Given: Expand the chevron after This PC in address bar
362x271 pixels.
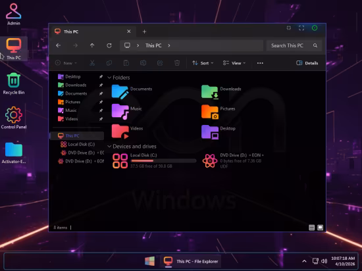Looking at the screenshot, I should 169,45.
